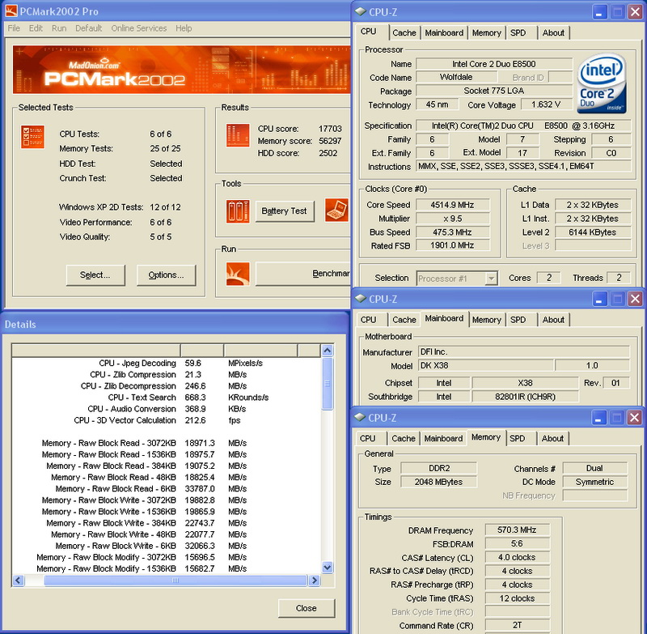Open the Default menu in PCMark2002
The width and height of the screenshot is (647, 634).
(88, 28)
